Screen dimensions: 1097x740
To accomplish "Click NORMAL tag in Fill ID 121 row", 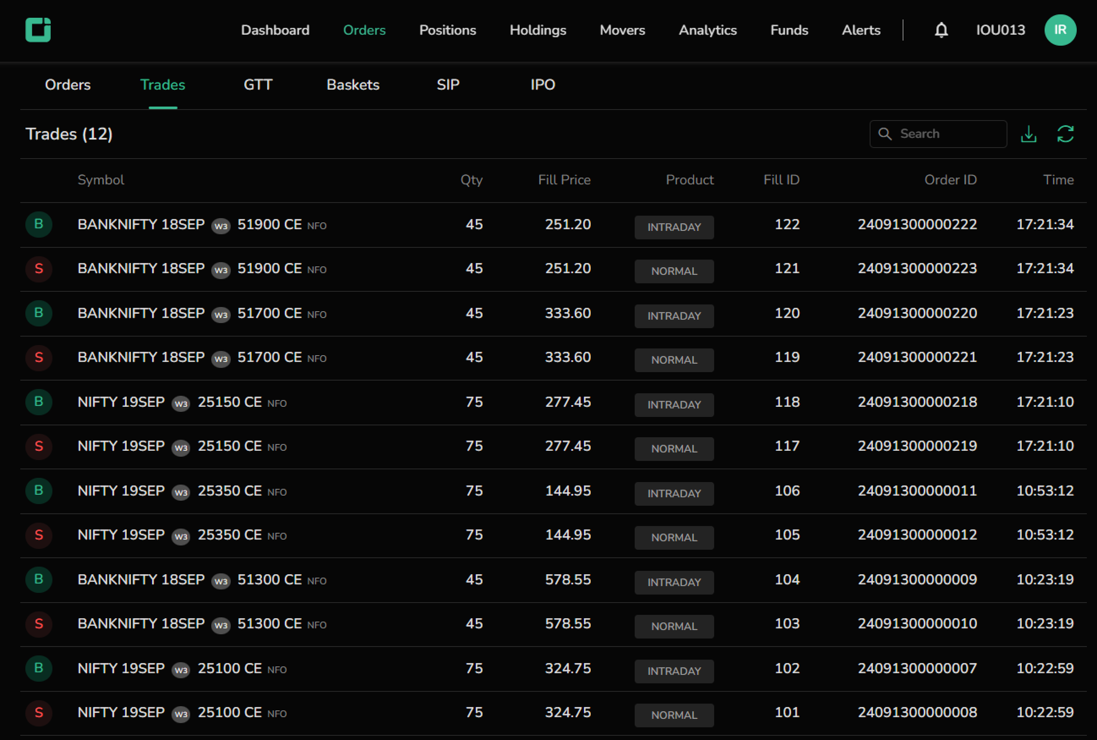I will point(674,271).
